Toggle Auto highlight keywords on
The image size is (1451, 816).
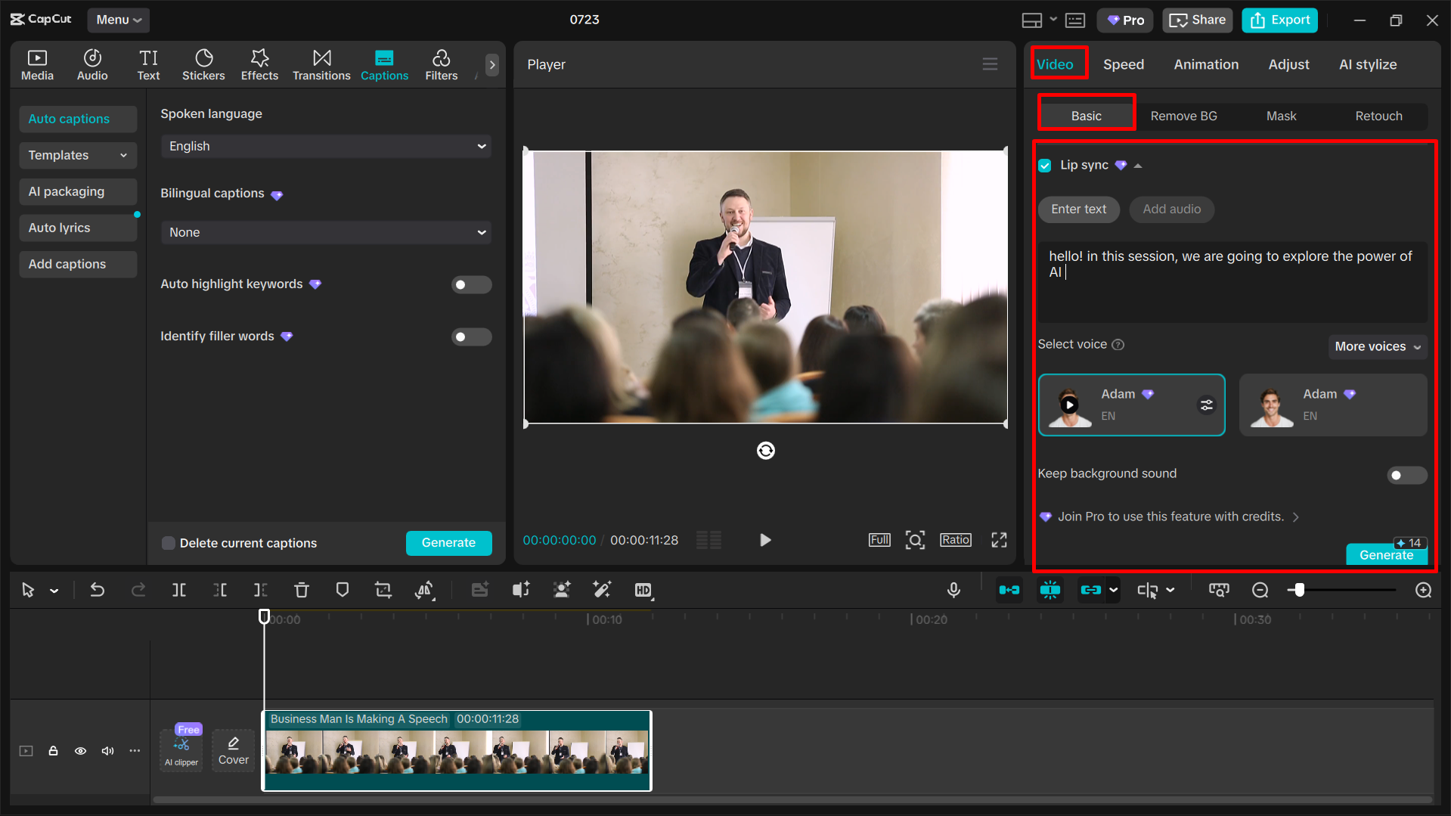[x=471, y=284]
